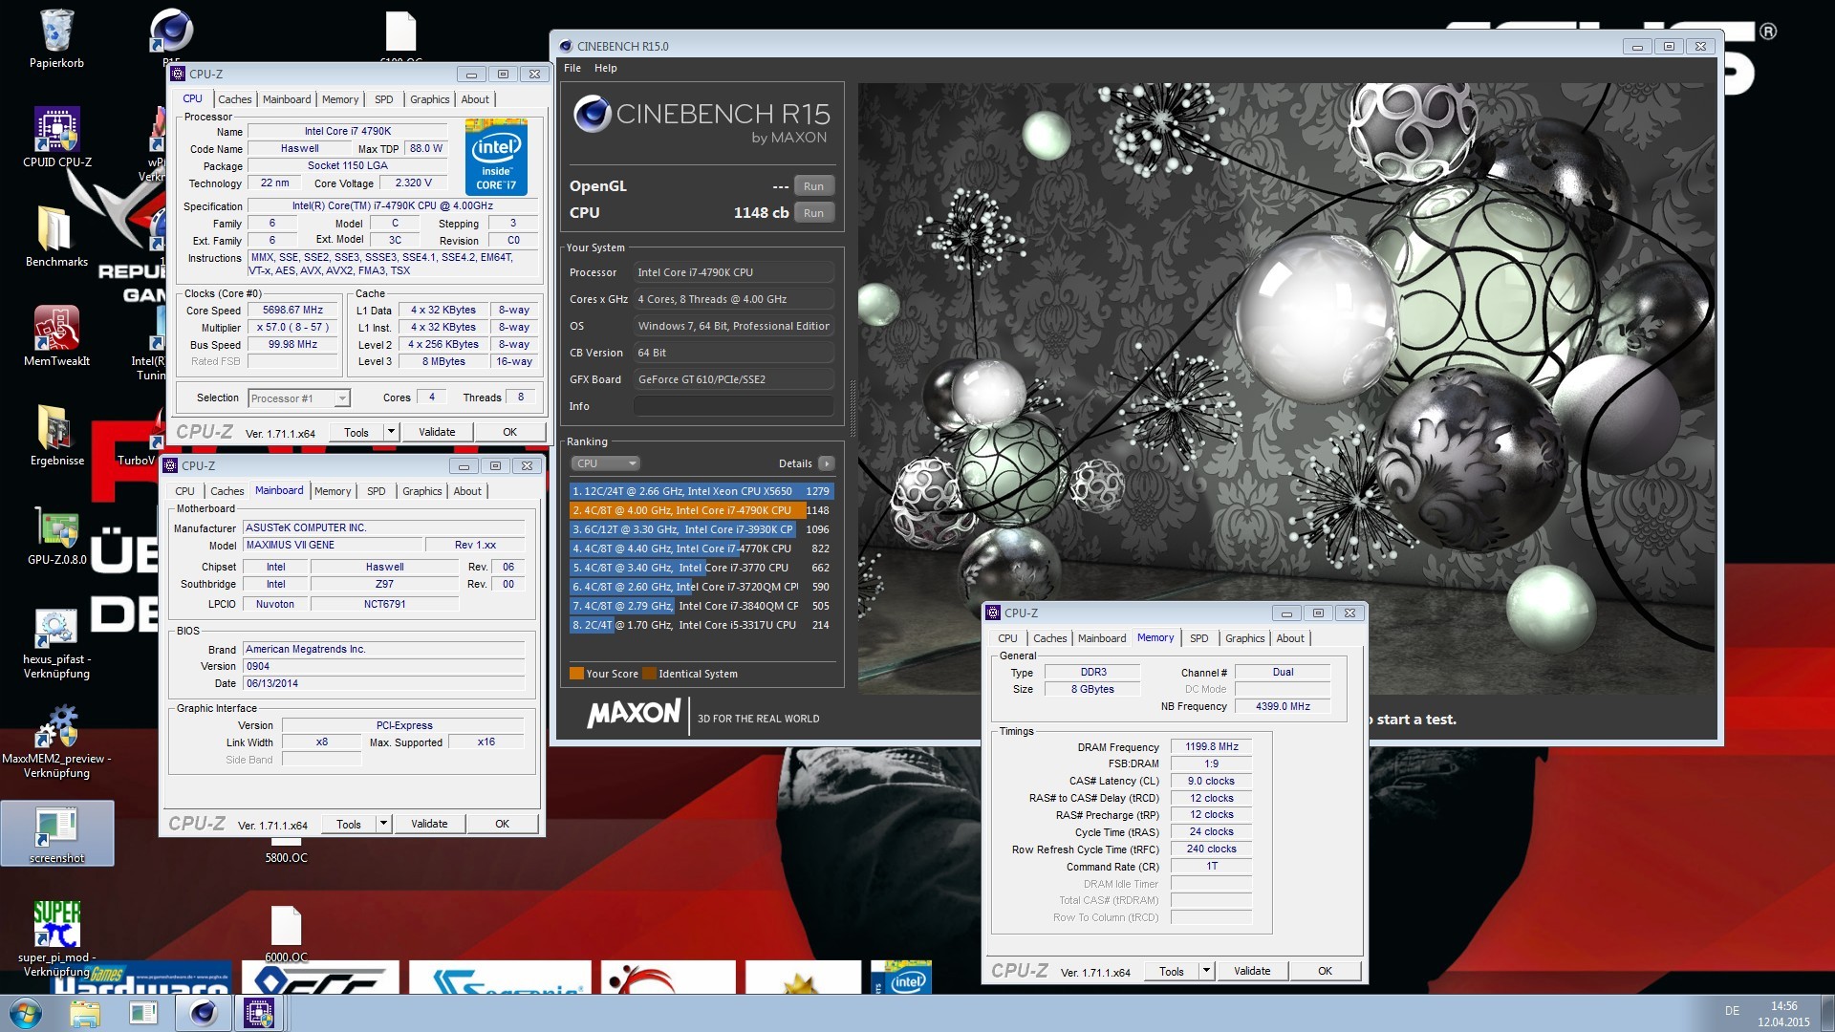Screen dimensions: 1835x1032
Task: Click DRAM Frequency value 1199.8 MHz
Action: [x=1211, y=747]
